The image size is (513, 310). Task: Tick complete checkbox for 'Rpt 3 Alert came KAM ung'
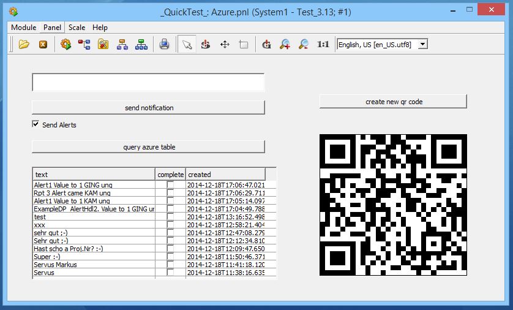pyautogui.click(x=170, y=193)
